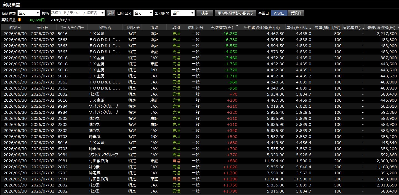The height and width of the screenshot is (195, 399).
Task: Select the -16,250 loss value for ＪＸ金属
Action: (x=229, y=34)
